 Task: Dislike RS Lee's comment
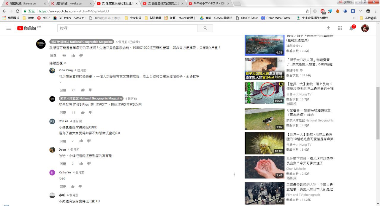pos(89,141)
